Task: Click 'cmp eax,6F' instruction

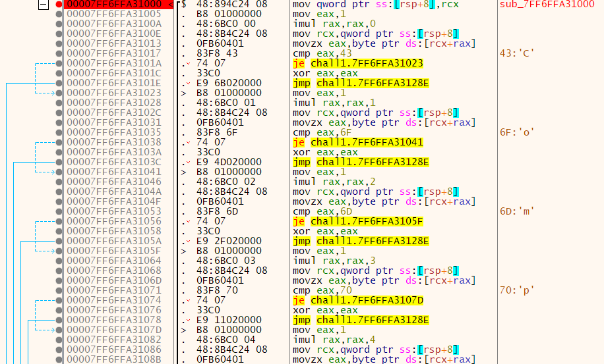Action: tap(322, 132)
